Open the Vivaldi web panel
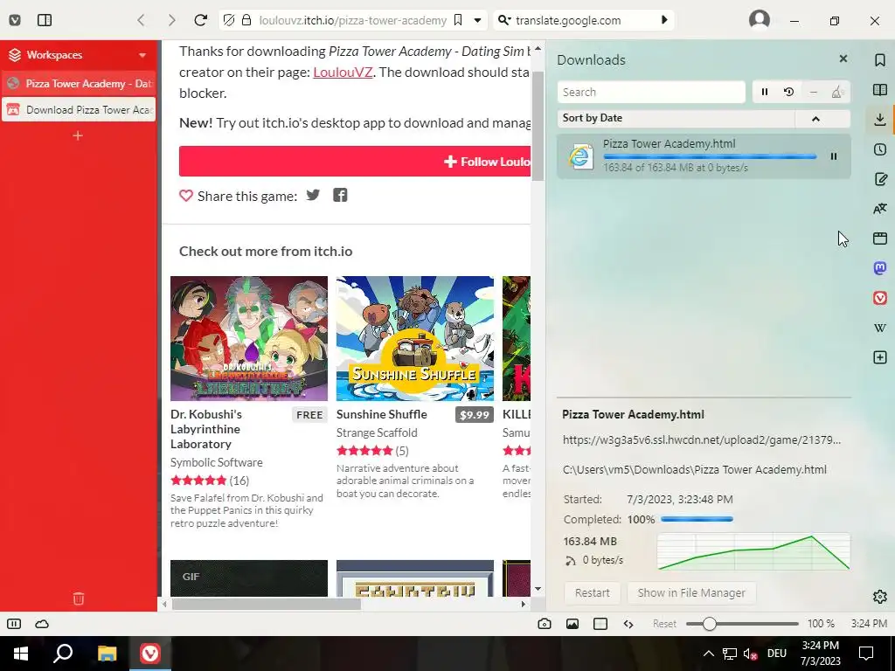The height and width of the screenshot is (671, 895). coord(880,298)
